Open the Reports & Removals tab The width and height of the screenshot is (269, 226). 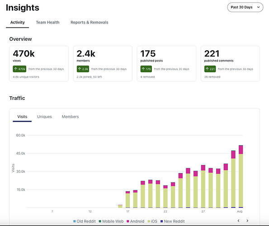point(90,22)
